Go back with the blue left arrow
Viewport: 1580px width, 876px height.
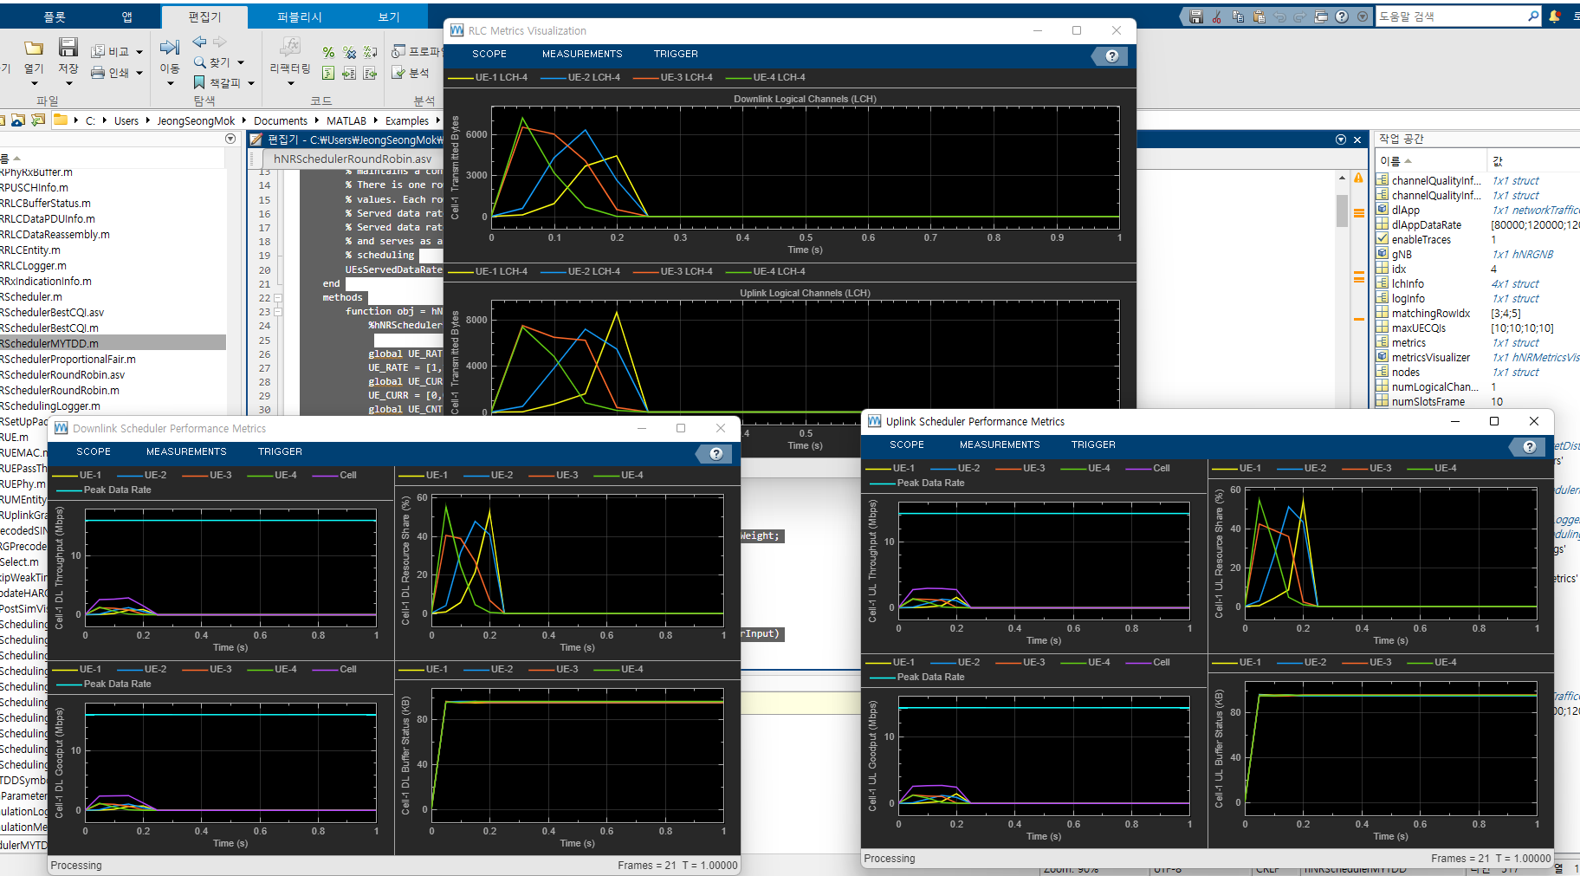(x=200, y=42)
